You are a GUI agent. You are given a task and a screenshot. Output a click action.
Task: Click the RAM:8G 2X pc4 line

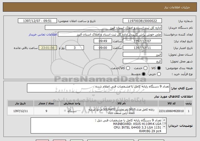(150, 131)
